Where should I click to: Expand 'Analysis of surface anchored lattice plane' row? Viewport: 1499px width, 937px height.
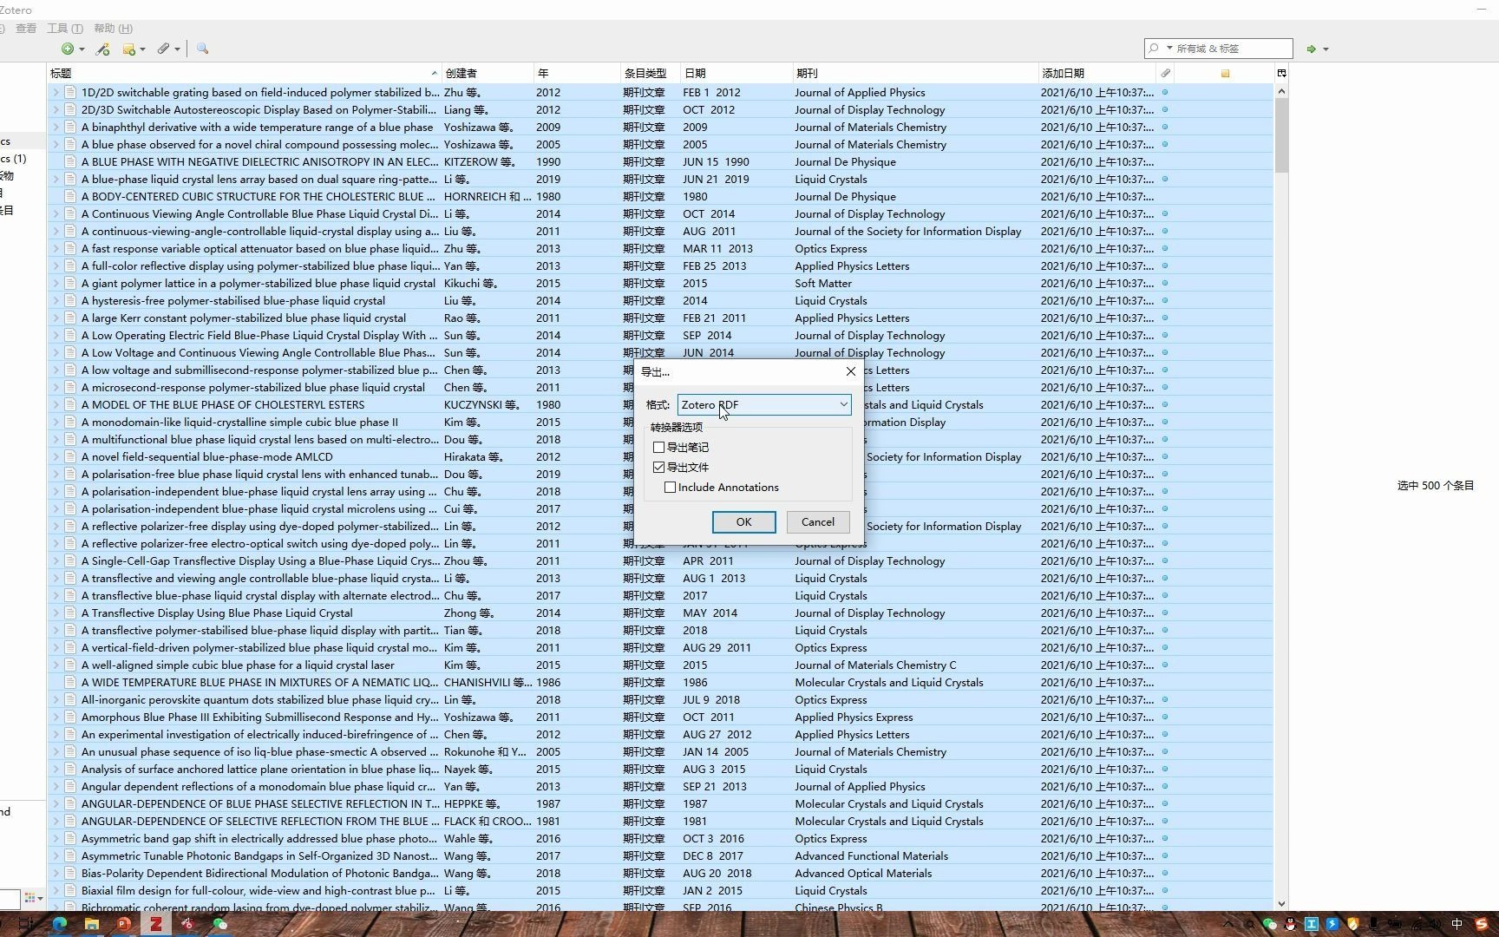pyautogui.click(x=56, y=769)
